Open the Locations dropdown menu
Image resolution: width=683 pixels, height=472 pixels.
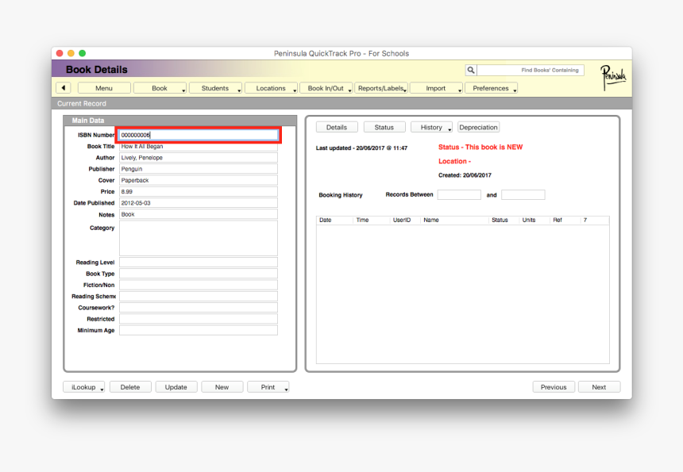[271, 88]
